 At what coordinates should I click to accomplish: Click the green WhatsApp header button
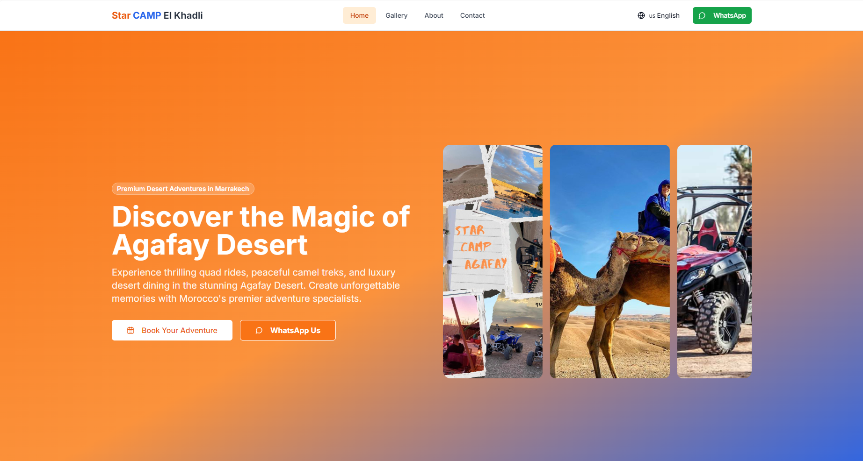tap(722, 15)
